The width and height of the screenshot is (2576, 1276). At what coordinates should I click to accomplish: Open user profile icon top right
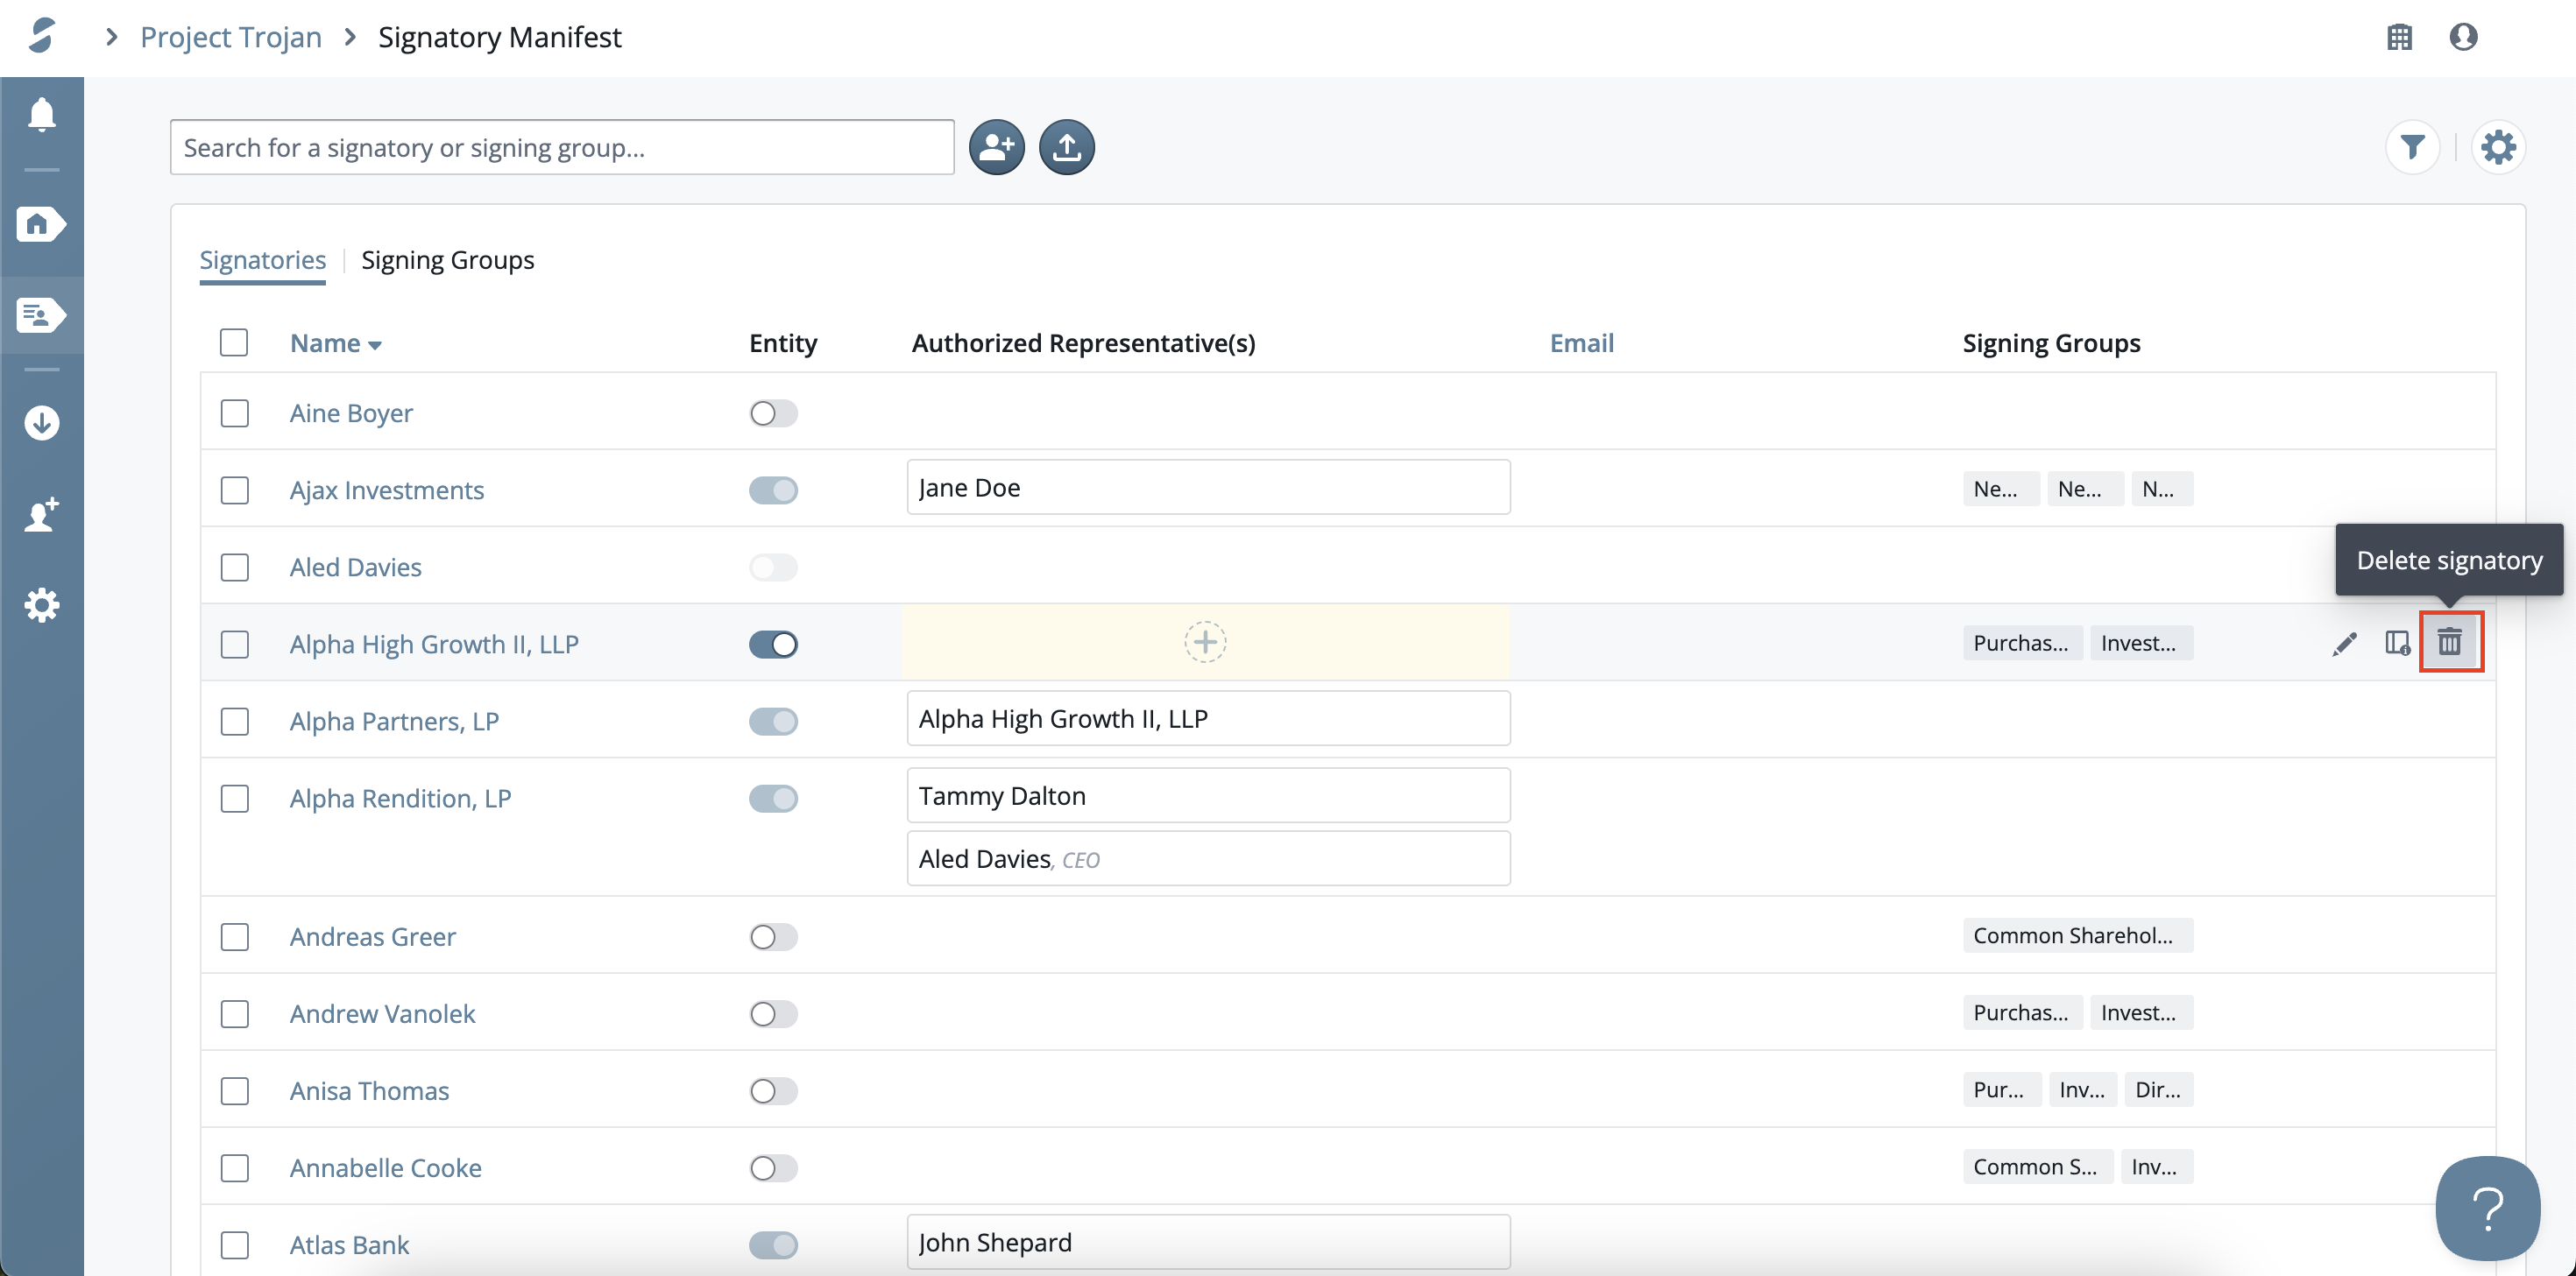[2463, 37]
